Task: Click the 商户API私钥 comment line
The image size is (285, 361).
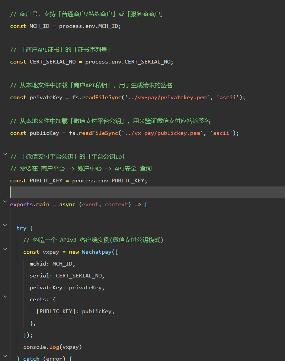Action: (91, 86)
